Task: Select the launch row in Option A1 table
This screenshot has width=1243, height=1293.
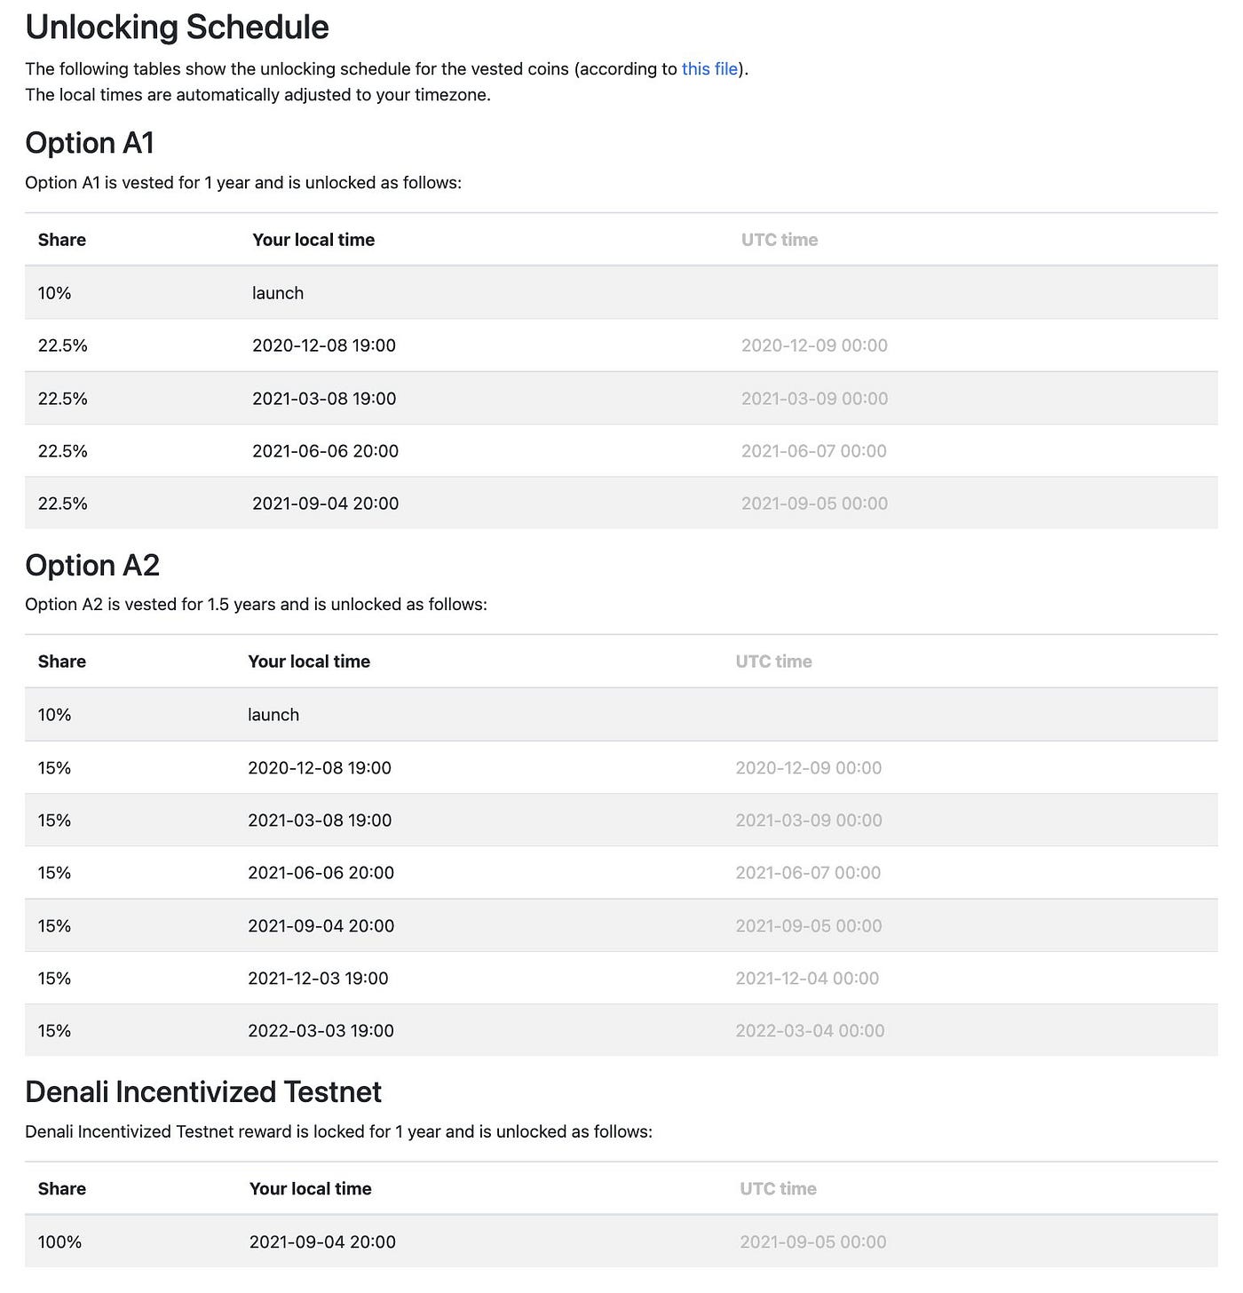Action: [x=621, y=293]
